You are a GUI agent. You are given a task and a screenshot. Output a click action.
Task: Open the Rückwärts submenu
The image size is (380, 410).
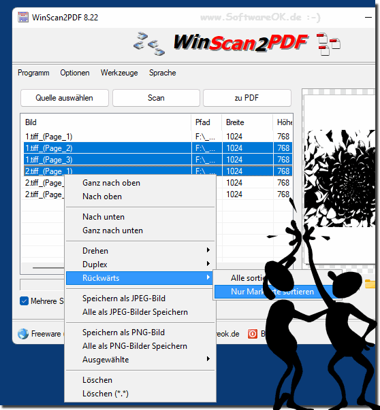pyautogui.click(x=140, y=277)
